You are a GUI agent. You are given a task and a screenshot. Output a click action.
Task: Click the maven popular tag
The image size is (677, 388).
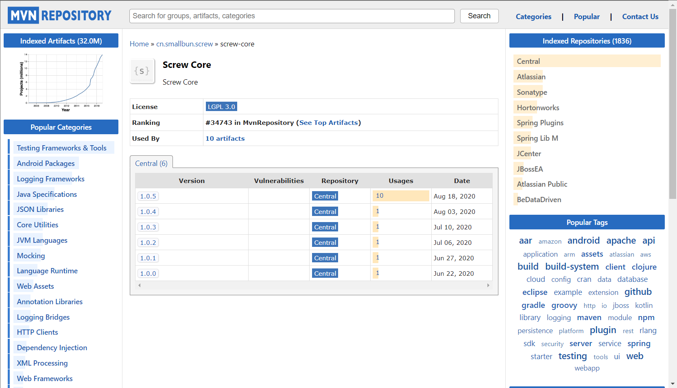tap(589, 318)
